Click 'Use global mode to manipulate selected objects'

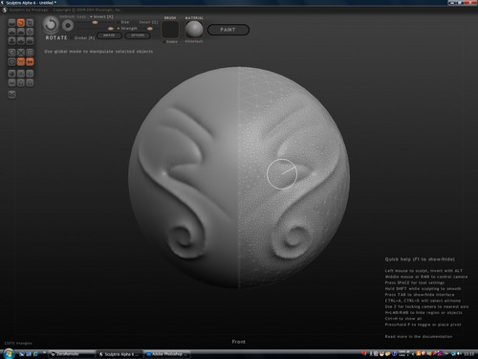tap(98, 52)
